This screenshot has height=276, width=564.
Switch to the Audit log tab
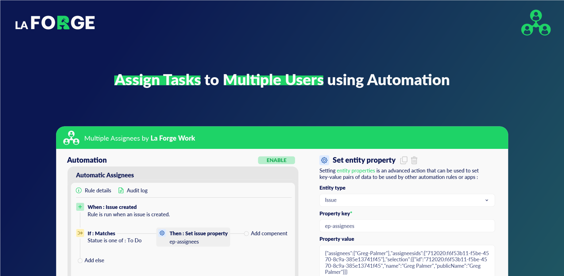tap(137, 190)
